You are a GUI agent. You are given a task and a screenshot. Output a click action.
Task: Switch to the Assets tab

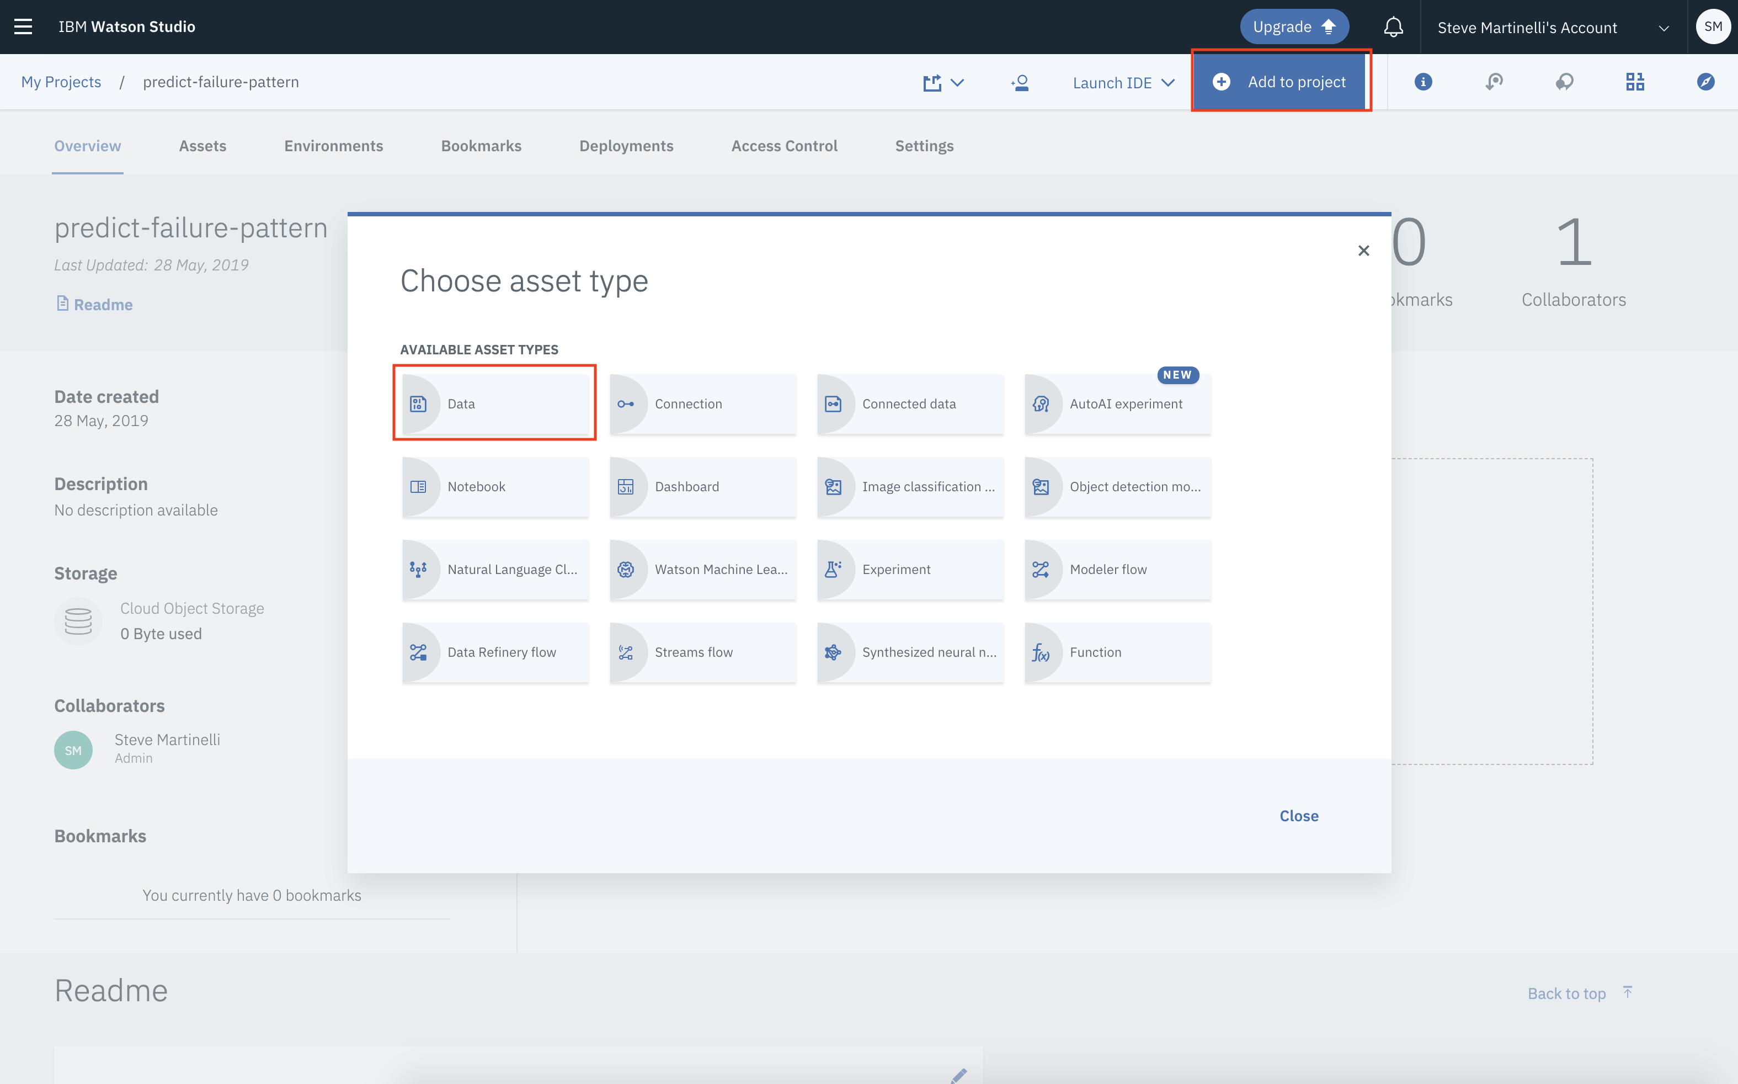pyautogui.click(x=202, y=146)
